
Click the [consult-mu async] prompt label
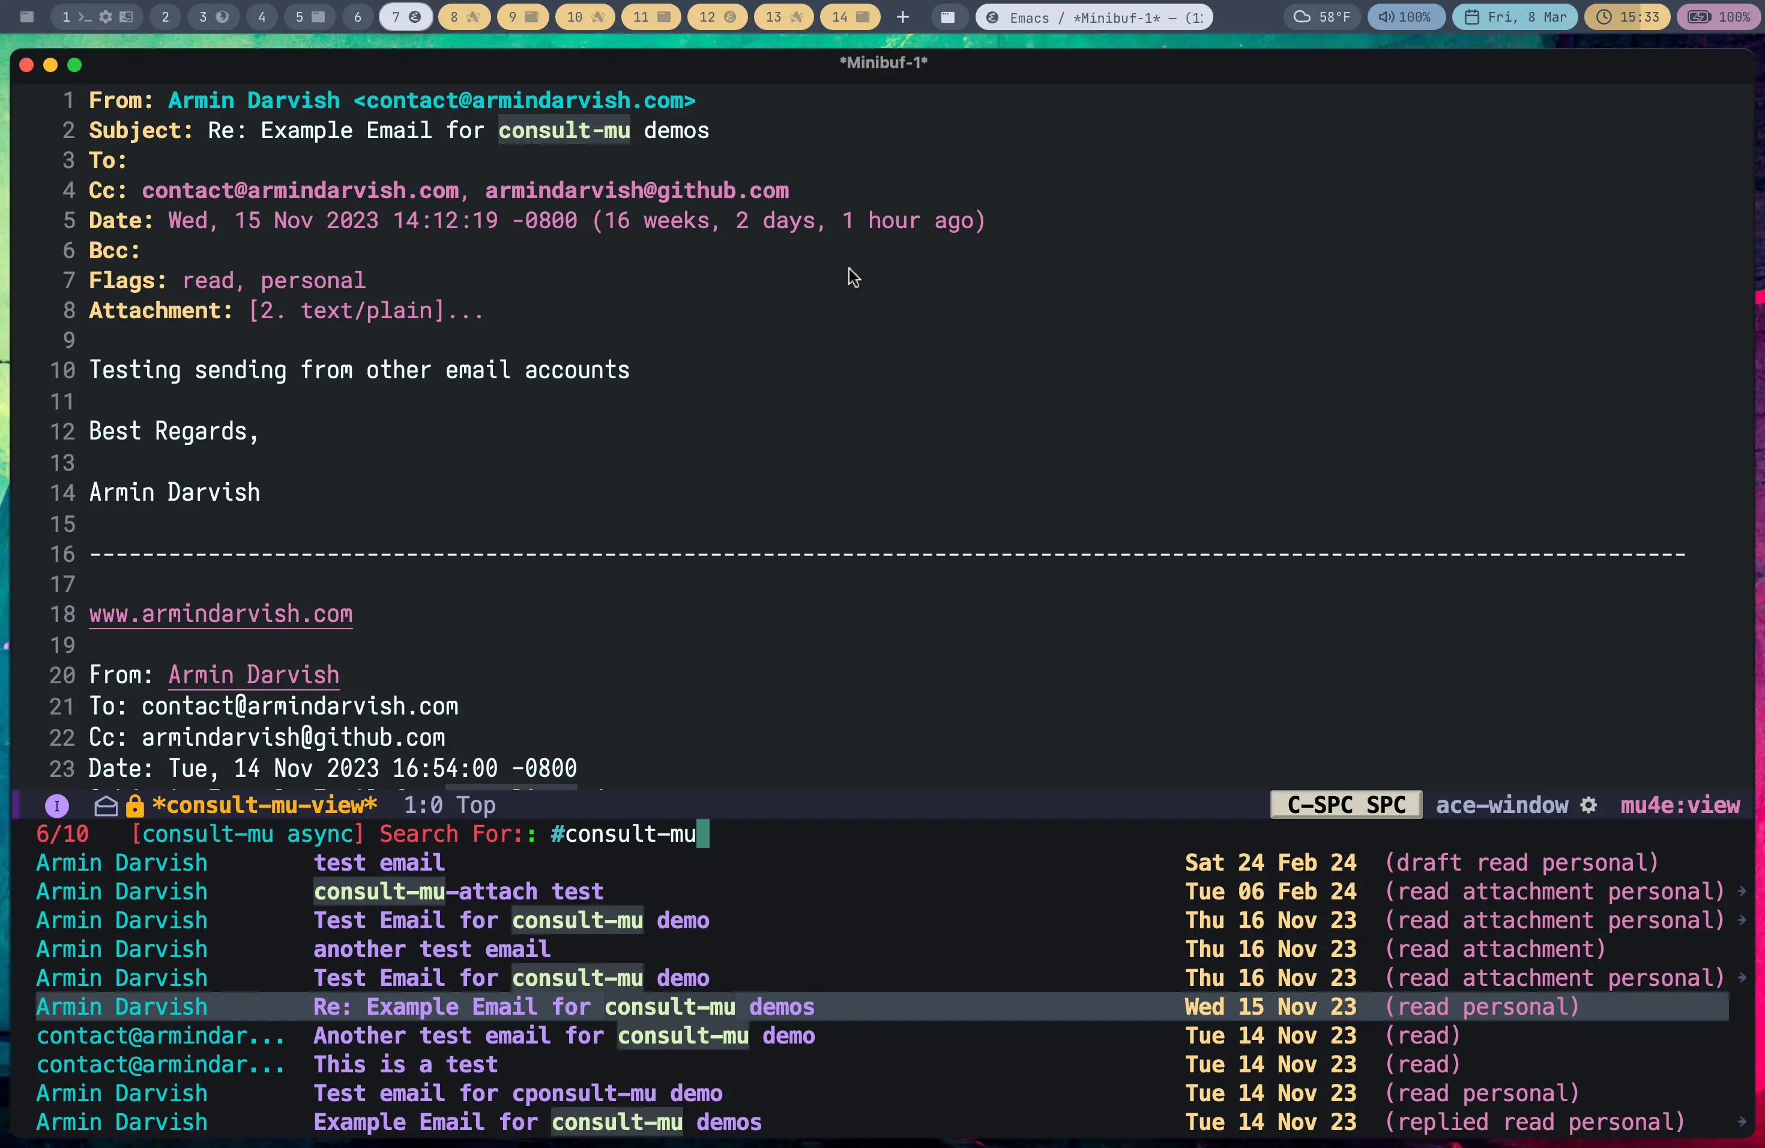click(248, 833)
